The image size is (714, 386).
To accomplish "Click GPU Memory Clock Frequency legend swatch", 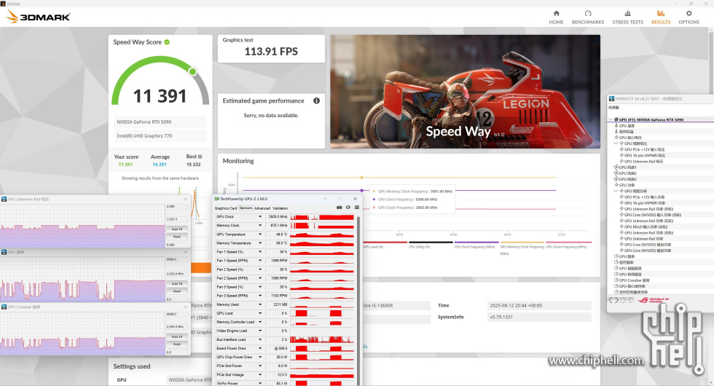I will [x=522, y=242].
